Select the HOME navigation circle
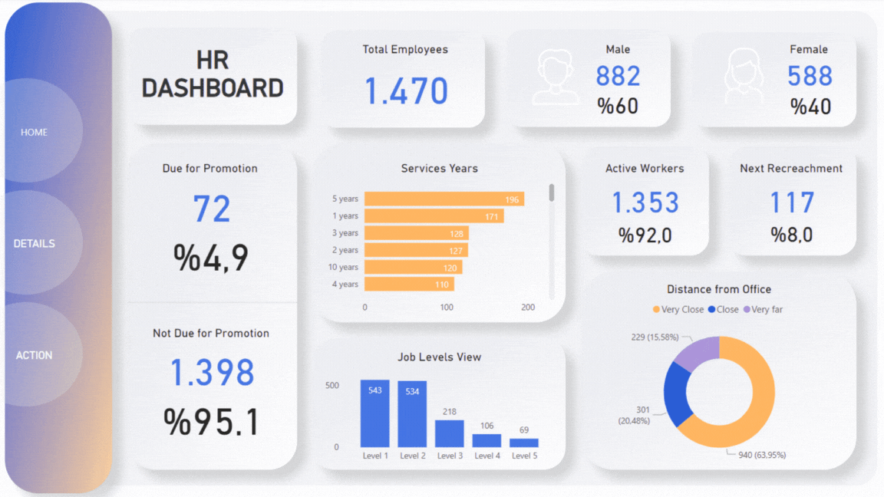Image resolution: width=884 pixels, height=497 pixels. pyautogui.click(x=34, y=132)
